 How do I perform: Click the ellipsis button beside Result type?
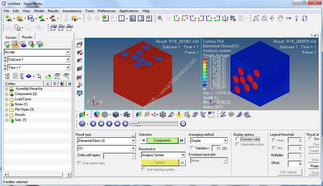133,135
